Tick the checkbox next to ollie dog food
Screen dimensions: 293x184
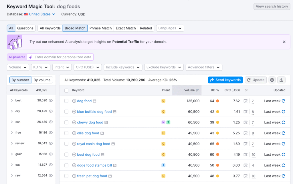(x=66, y=133)
